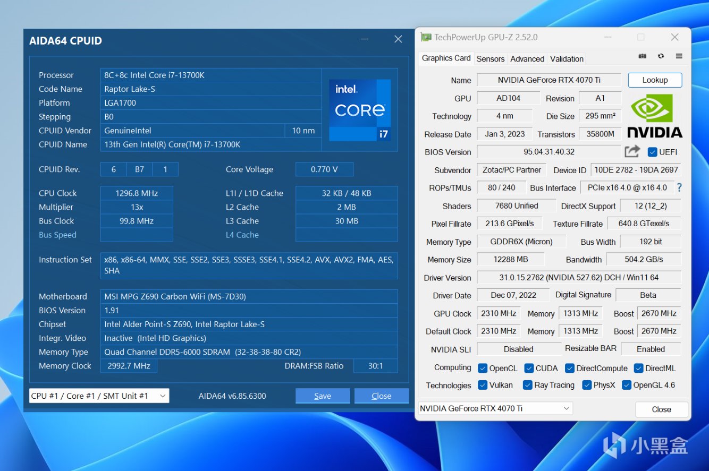Click the Intel Core i7 badge

[360, 110]
